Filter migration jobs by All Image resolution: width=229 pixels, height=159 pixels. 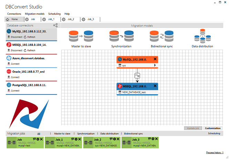[39, 134]
